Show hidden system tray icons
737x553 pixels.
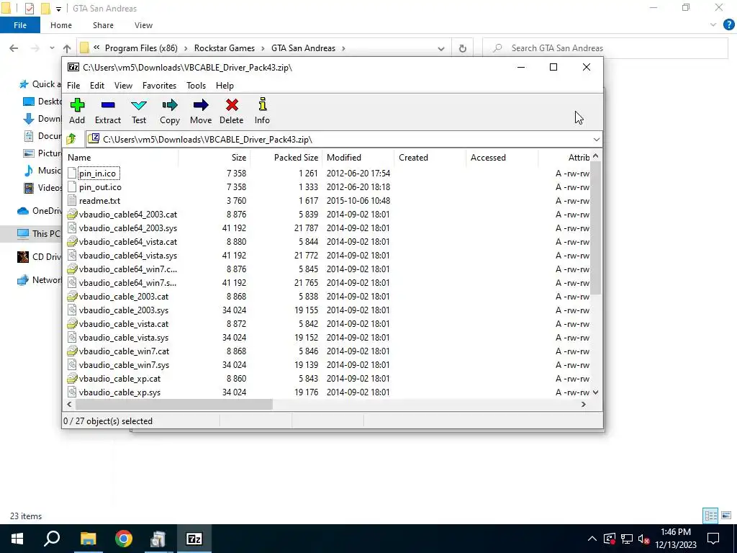(592, 539)
